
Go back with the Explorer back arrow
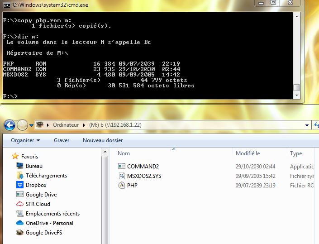[x=10, y=125]
